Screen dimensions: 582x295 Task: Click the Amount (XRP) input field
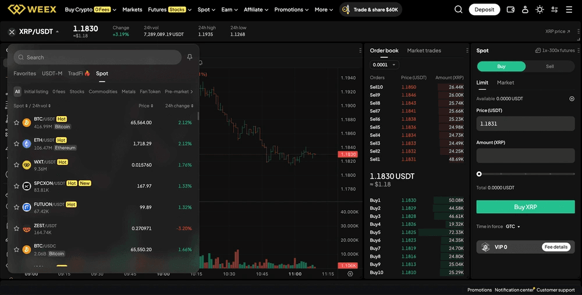[525, 156]
